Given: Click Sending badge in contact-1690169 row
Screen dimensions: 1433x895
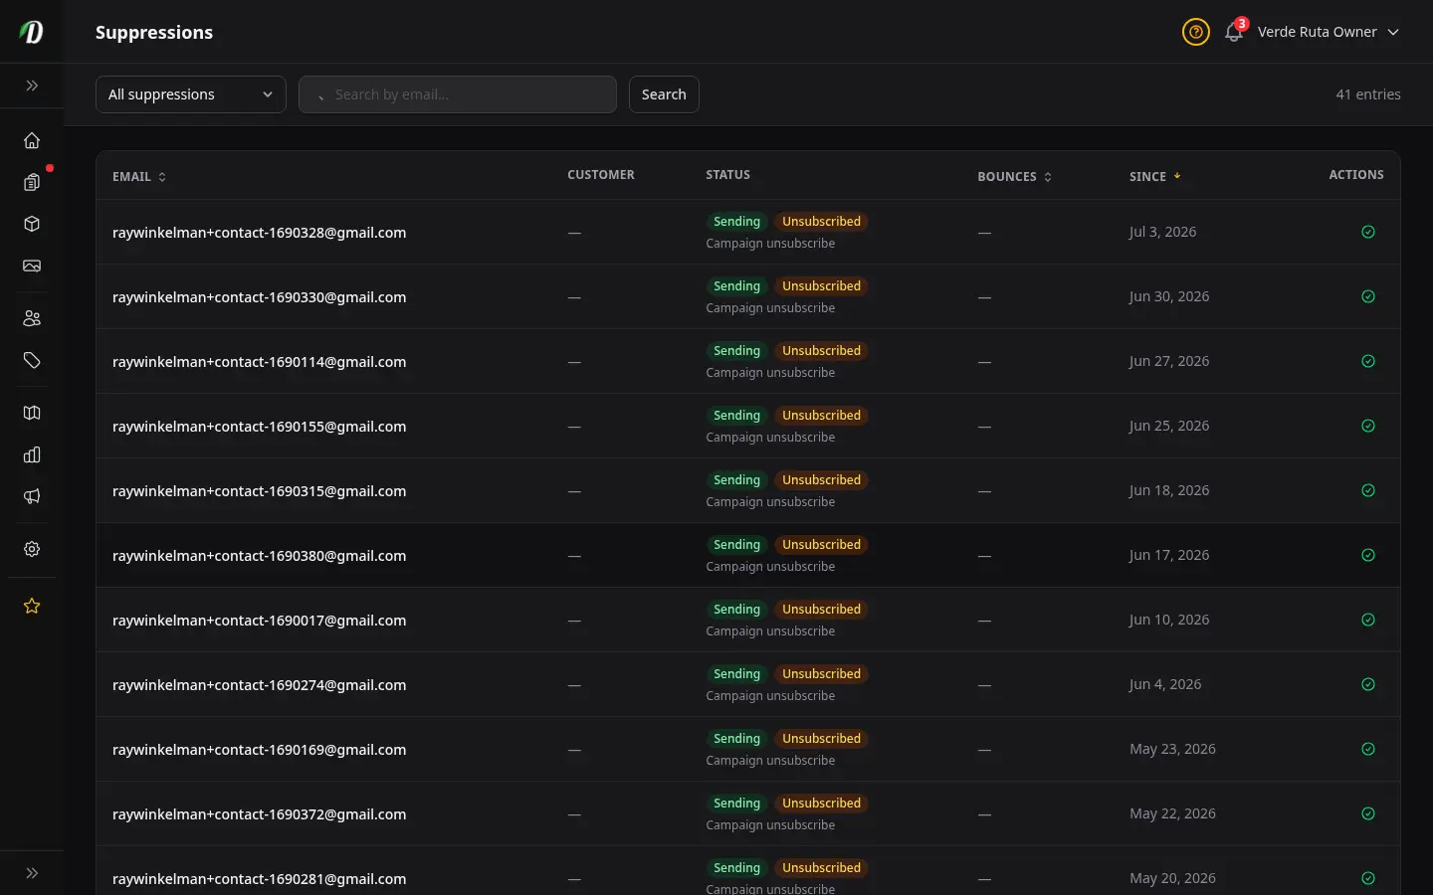Looking at the screenshot, I should tap(736, 738).
